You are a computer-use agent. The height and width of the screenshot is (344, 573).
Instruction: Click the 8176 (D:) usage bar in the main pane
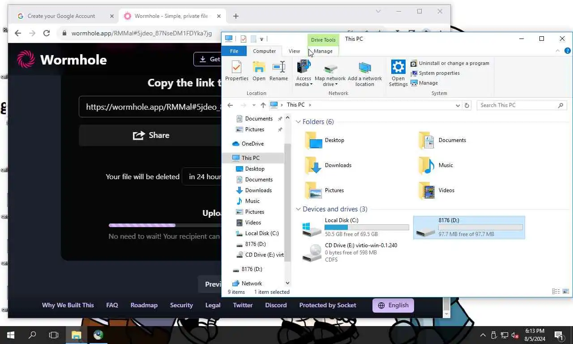480,227
